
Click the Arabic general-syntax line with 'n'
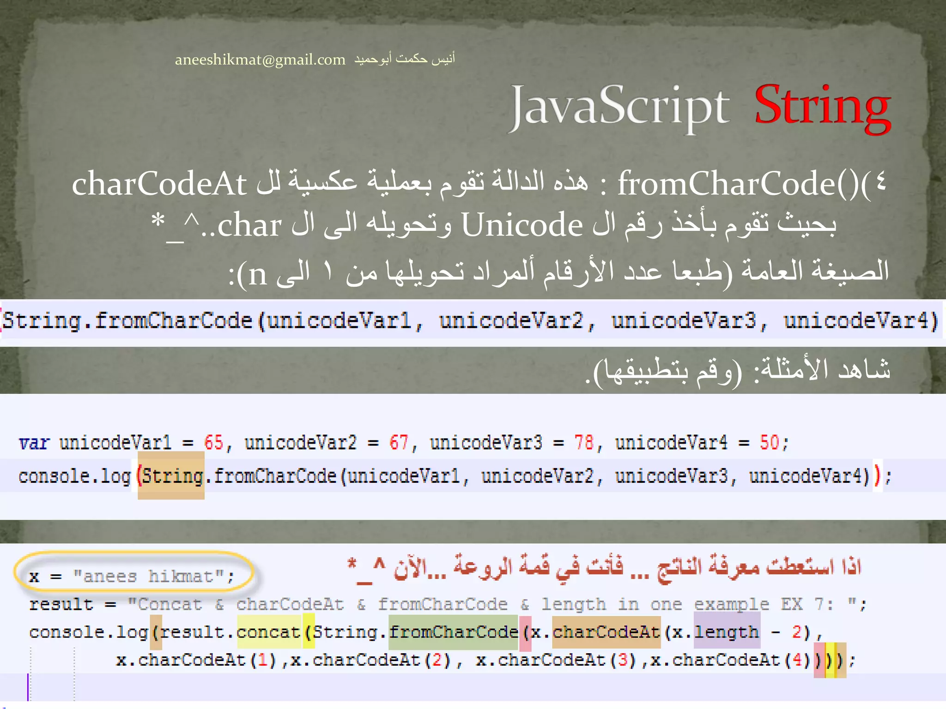tap(559, 272)
